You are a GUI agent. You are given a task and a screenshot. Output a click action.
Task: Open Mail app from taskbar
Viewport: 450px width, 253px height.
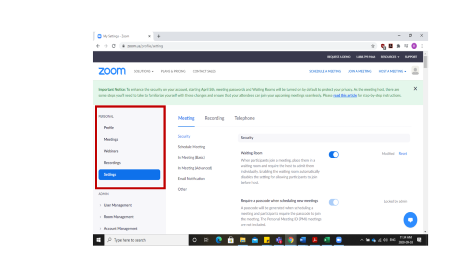[255, 240]
